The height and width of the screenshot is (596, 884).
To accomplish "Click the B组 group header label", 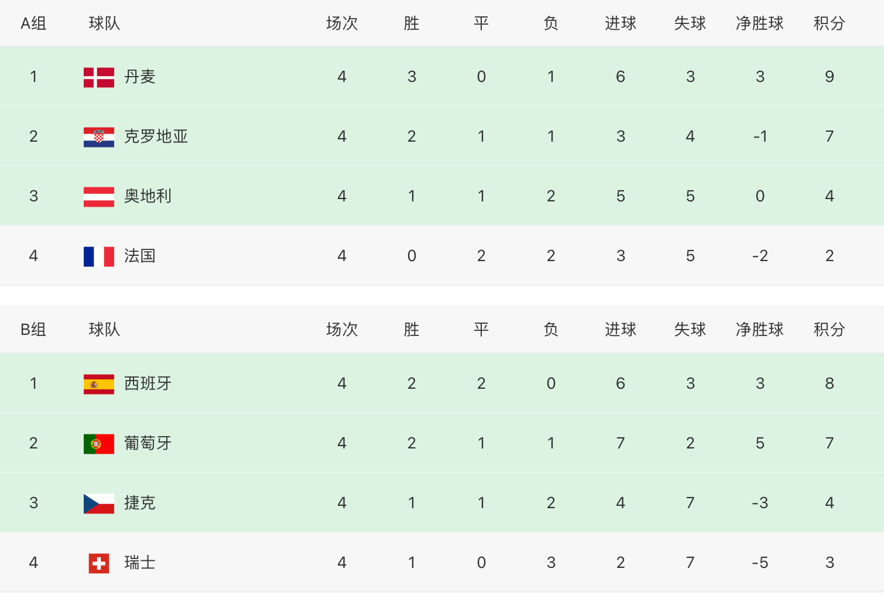I will pos(33,330).
